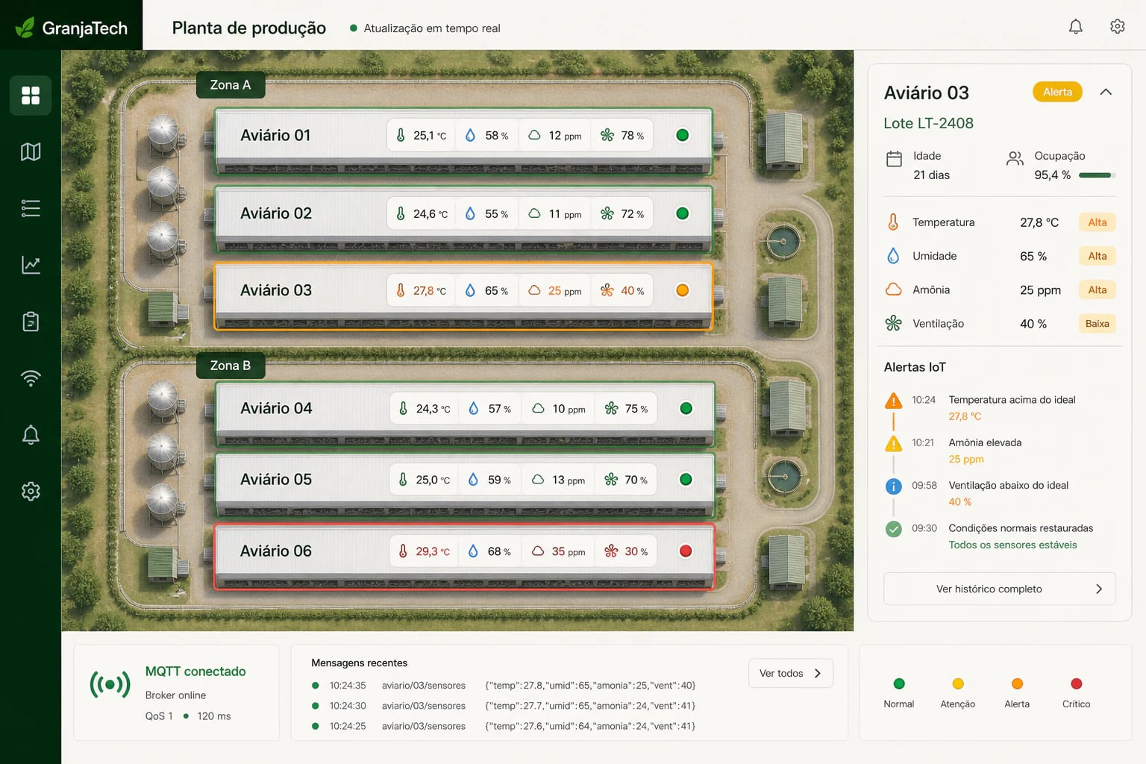1146x764 pixels.
Task: Click the chevron in Ver histórico completo
Action: pos(1099,589)
